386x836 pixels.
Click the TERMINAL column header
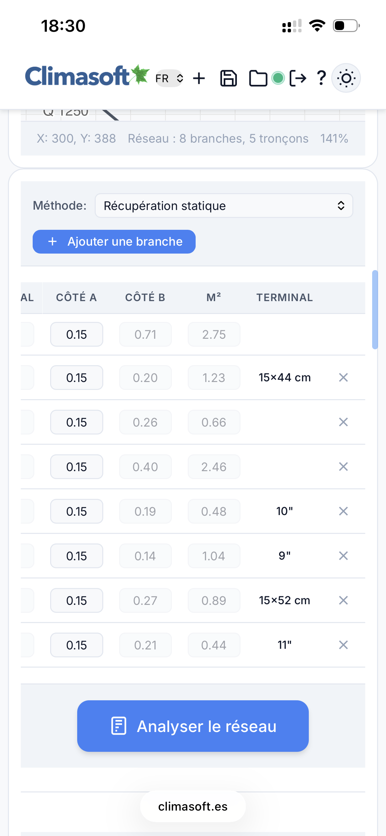(285, 297)
